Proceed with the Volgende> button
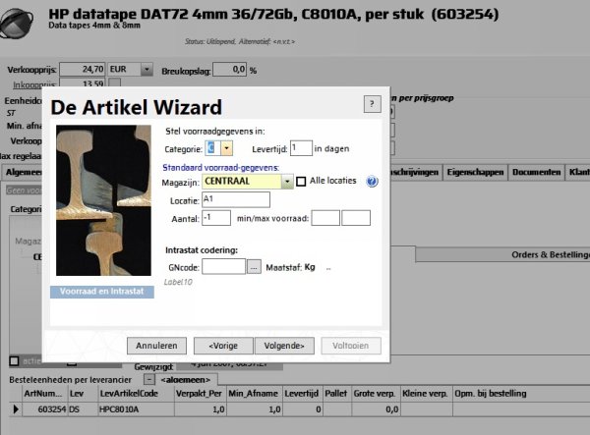 coord(284,346)
